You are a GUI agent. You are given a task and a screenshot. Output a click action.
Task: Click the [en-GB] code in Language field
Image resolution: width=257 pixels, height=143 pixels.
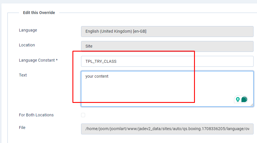pyautogui.click(x=140, y=32)
